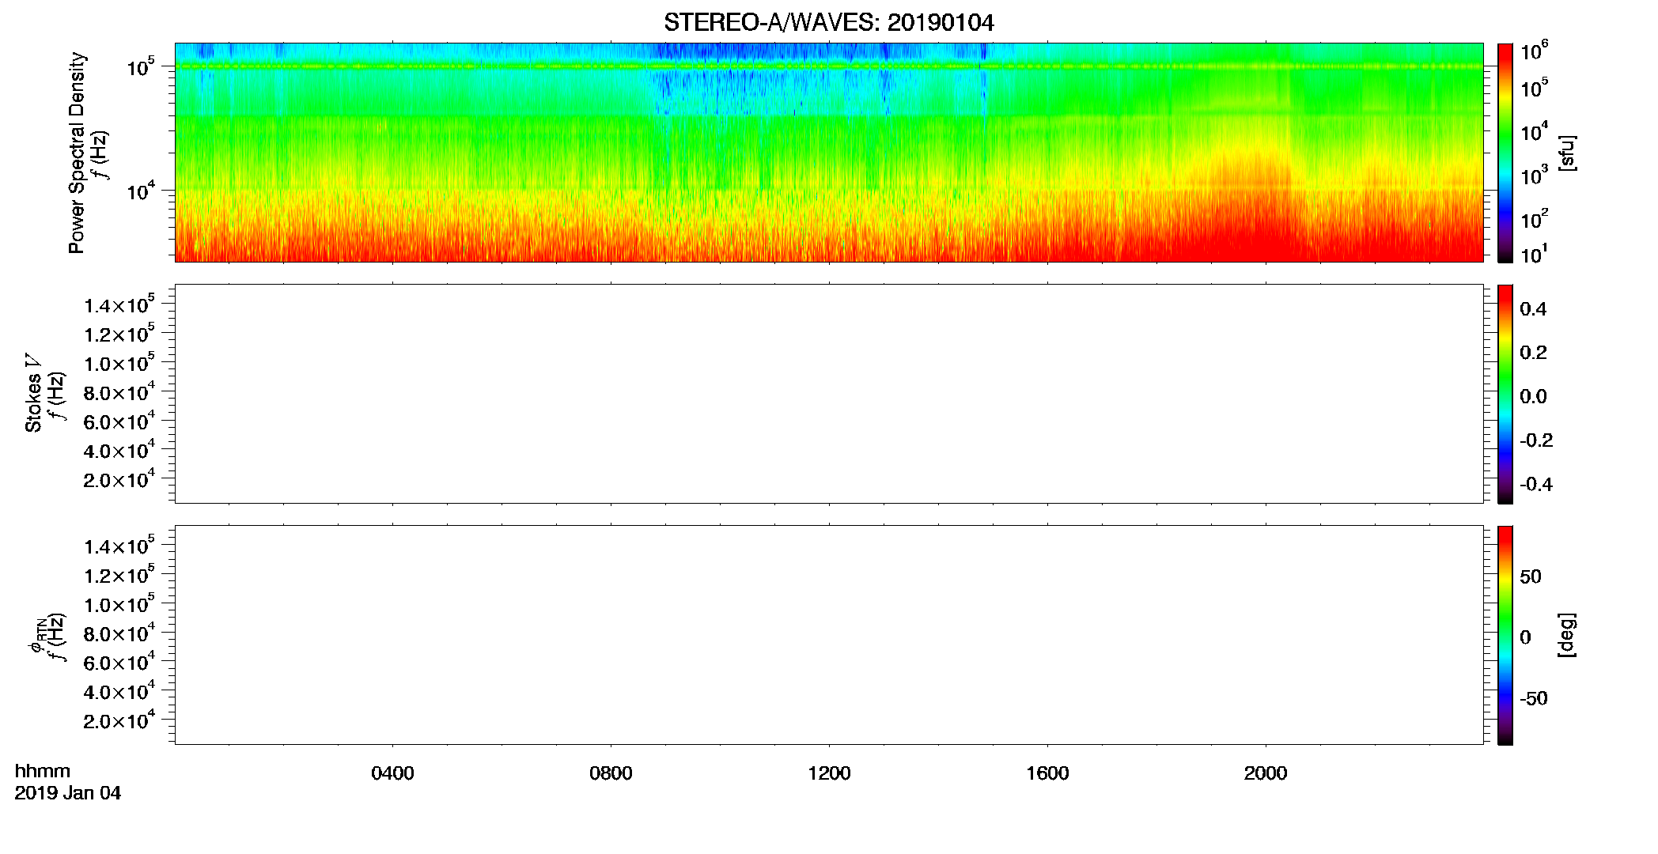Click the phi RTN degrees color bar

[x=1505, y=635]
